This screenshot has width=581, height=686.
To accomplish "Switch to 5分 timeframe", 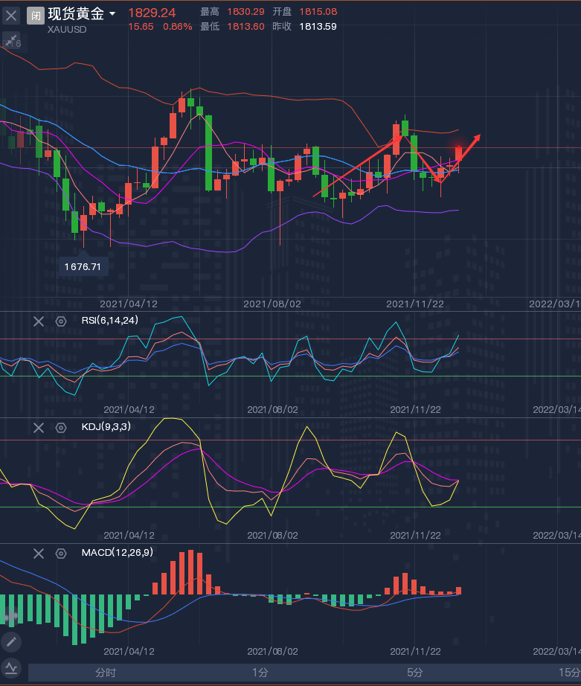I will (x=415, y=673).
